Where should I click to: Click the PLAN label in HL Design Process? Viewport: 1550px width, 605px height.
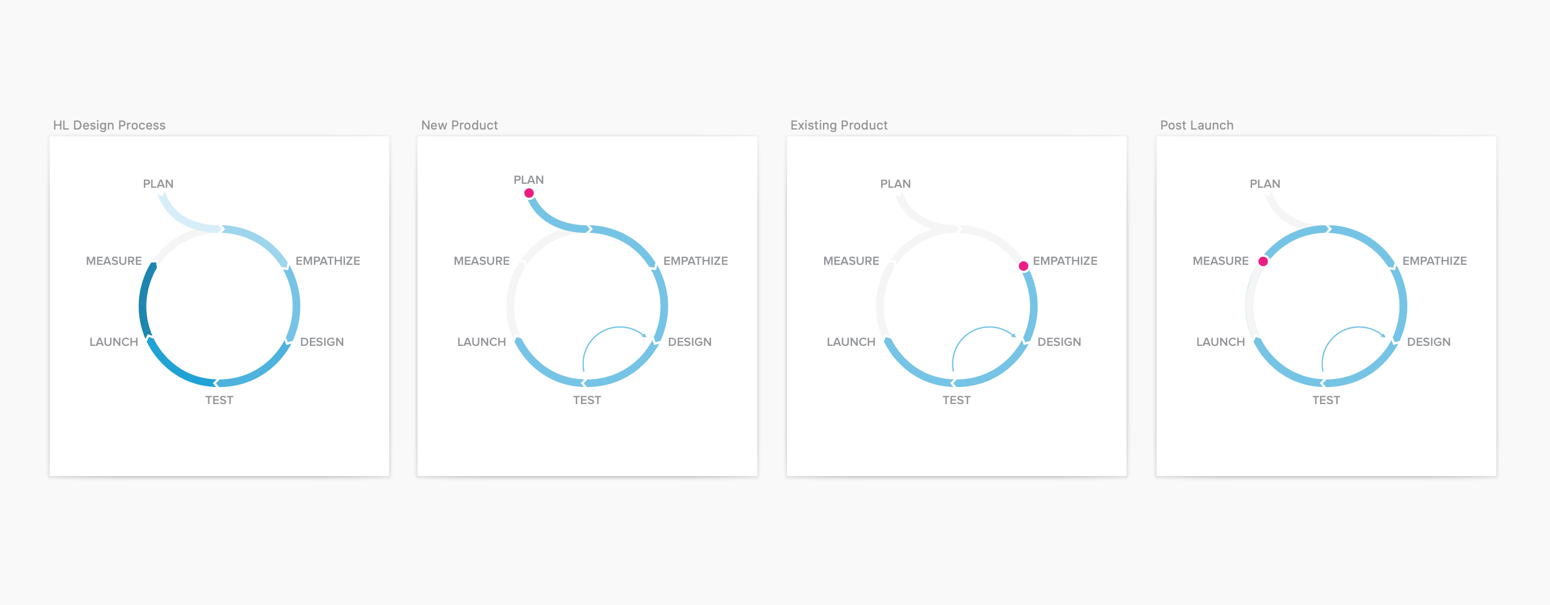click(158, 184)
